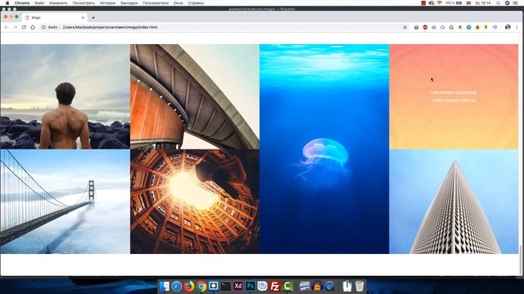The width and height of the screenshot is (524, 294).
Task: Launch FileZilla from the dock
Action: (275, 286)
